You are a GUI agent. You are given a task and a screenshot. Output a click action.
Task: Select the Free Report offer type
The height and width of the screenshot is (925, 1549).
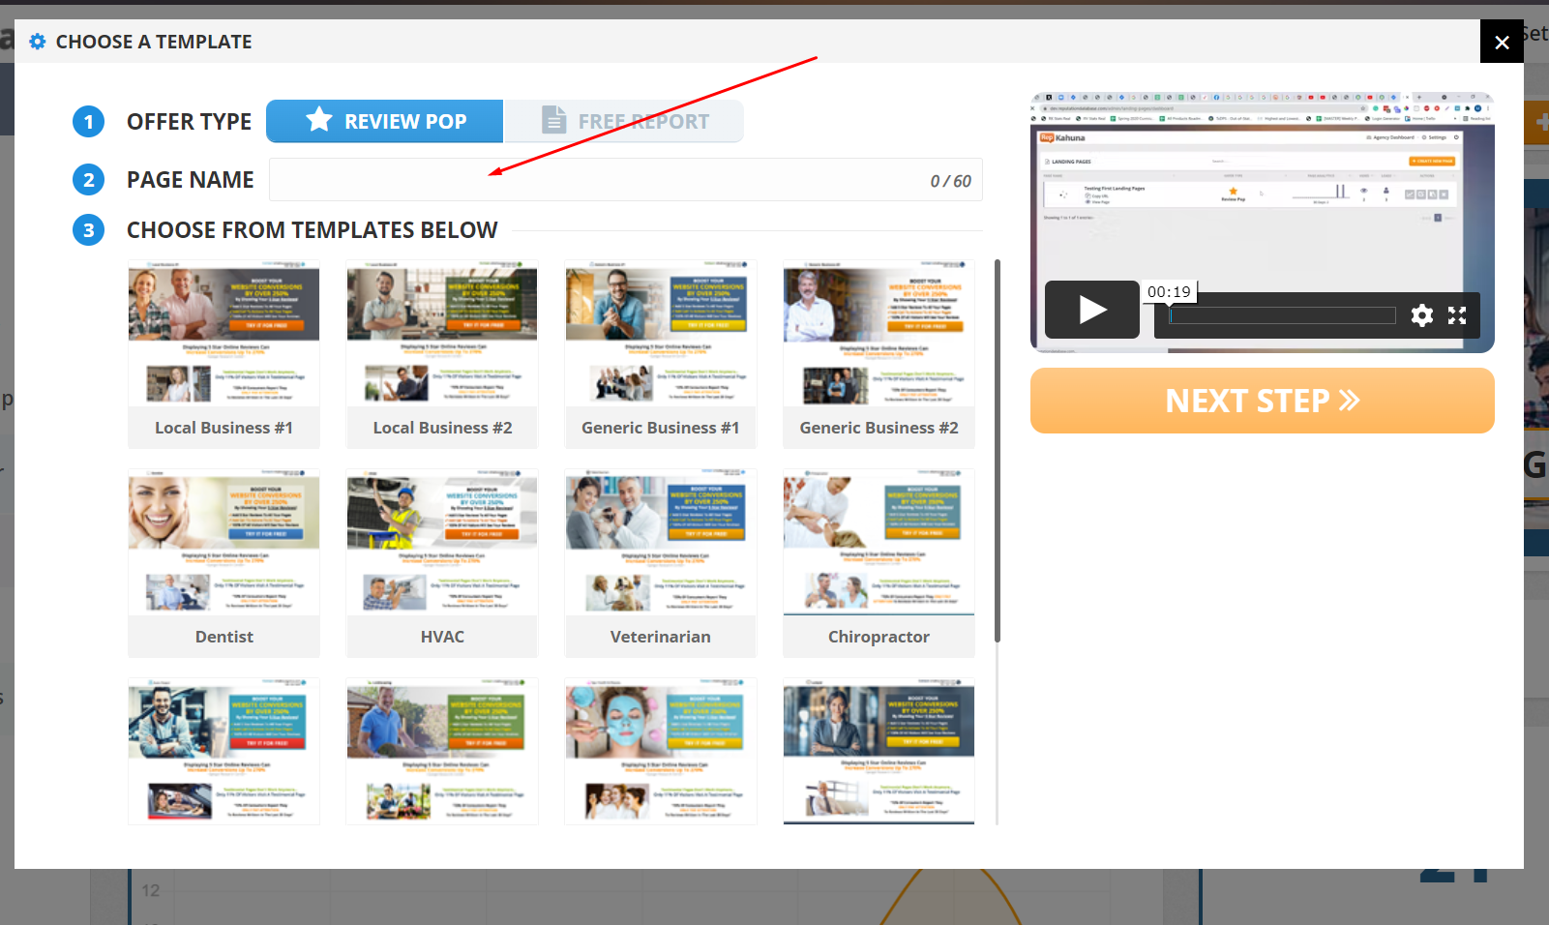624,121
